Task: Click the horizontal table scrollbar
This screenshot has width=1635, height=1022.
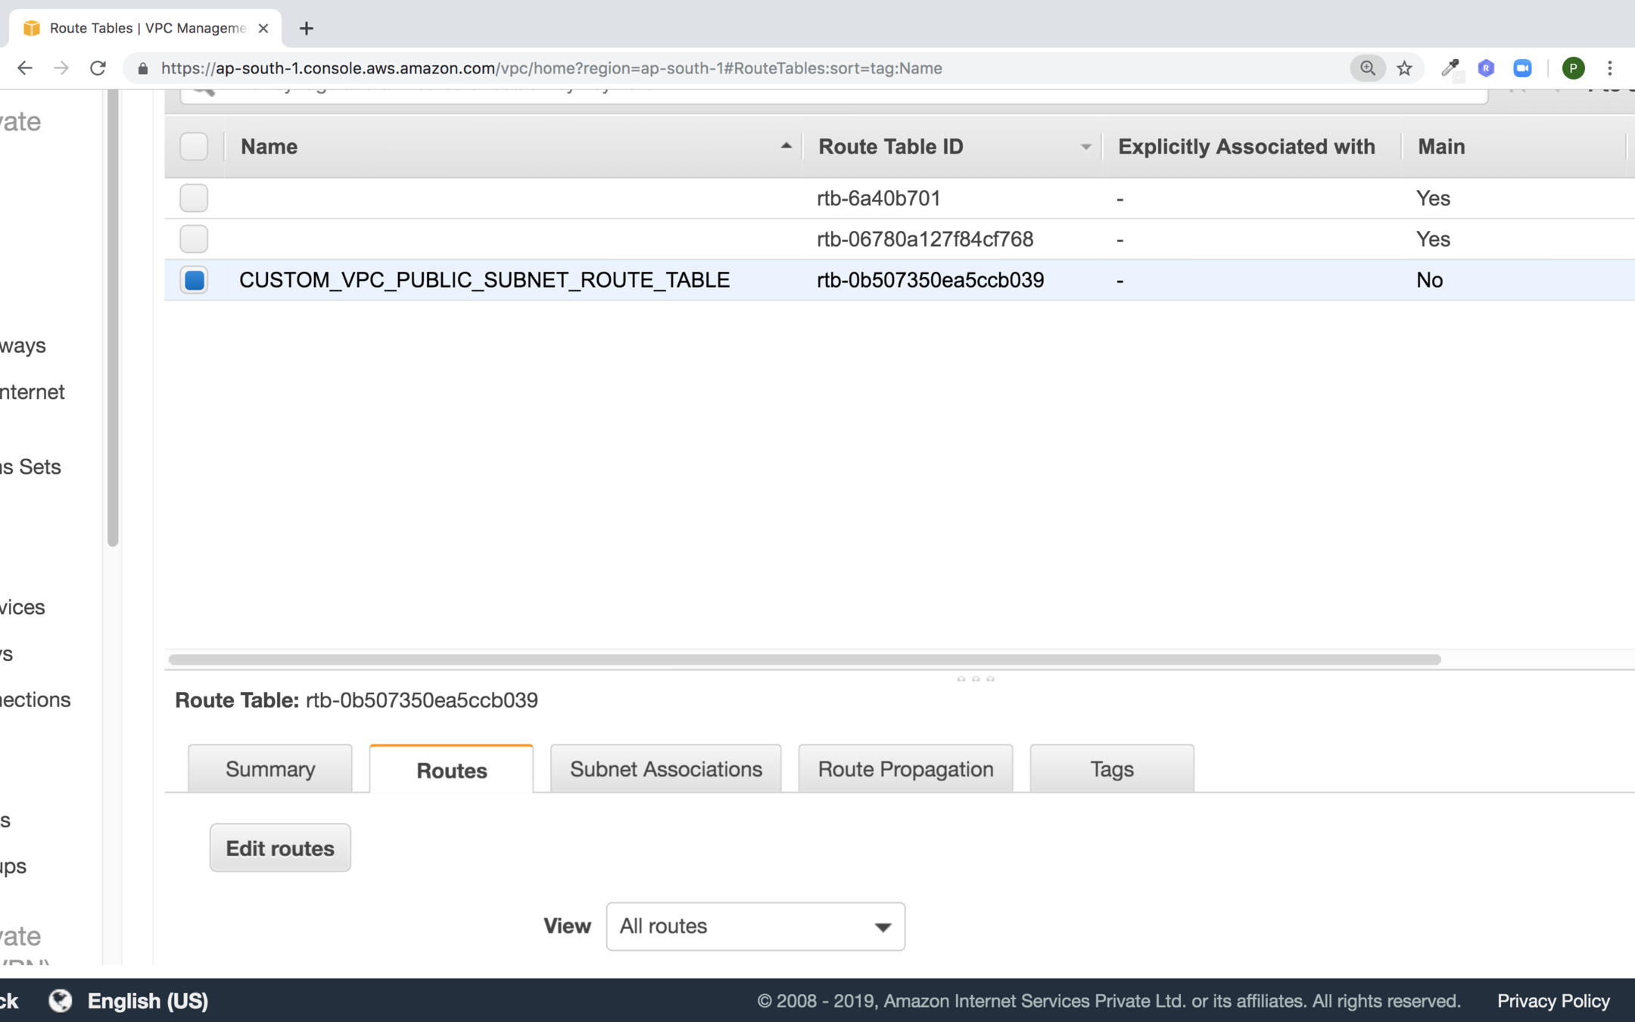Action: click(804, 659)
